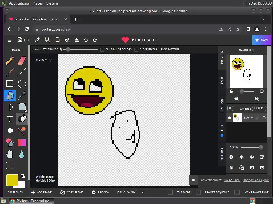273x204 pixels.
Task: Toggle CLEAR PIXELS checkbox
Action: 136,50
